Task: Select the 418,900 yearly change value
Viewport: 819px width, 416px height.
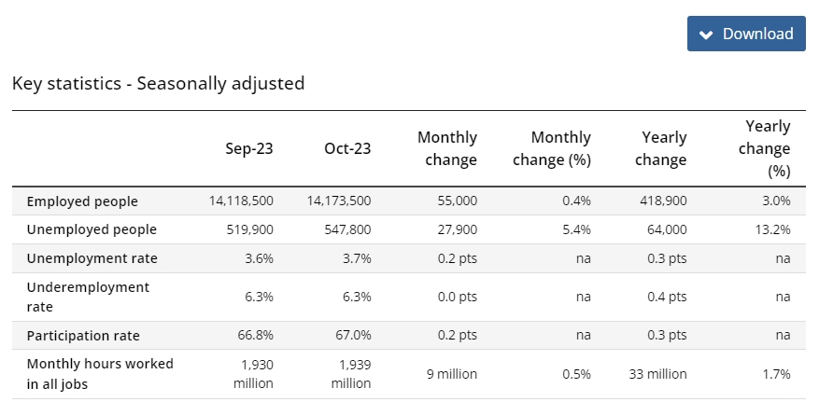Action: [x=664, y=201]
